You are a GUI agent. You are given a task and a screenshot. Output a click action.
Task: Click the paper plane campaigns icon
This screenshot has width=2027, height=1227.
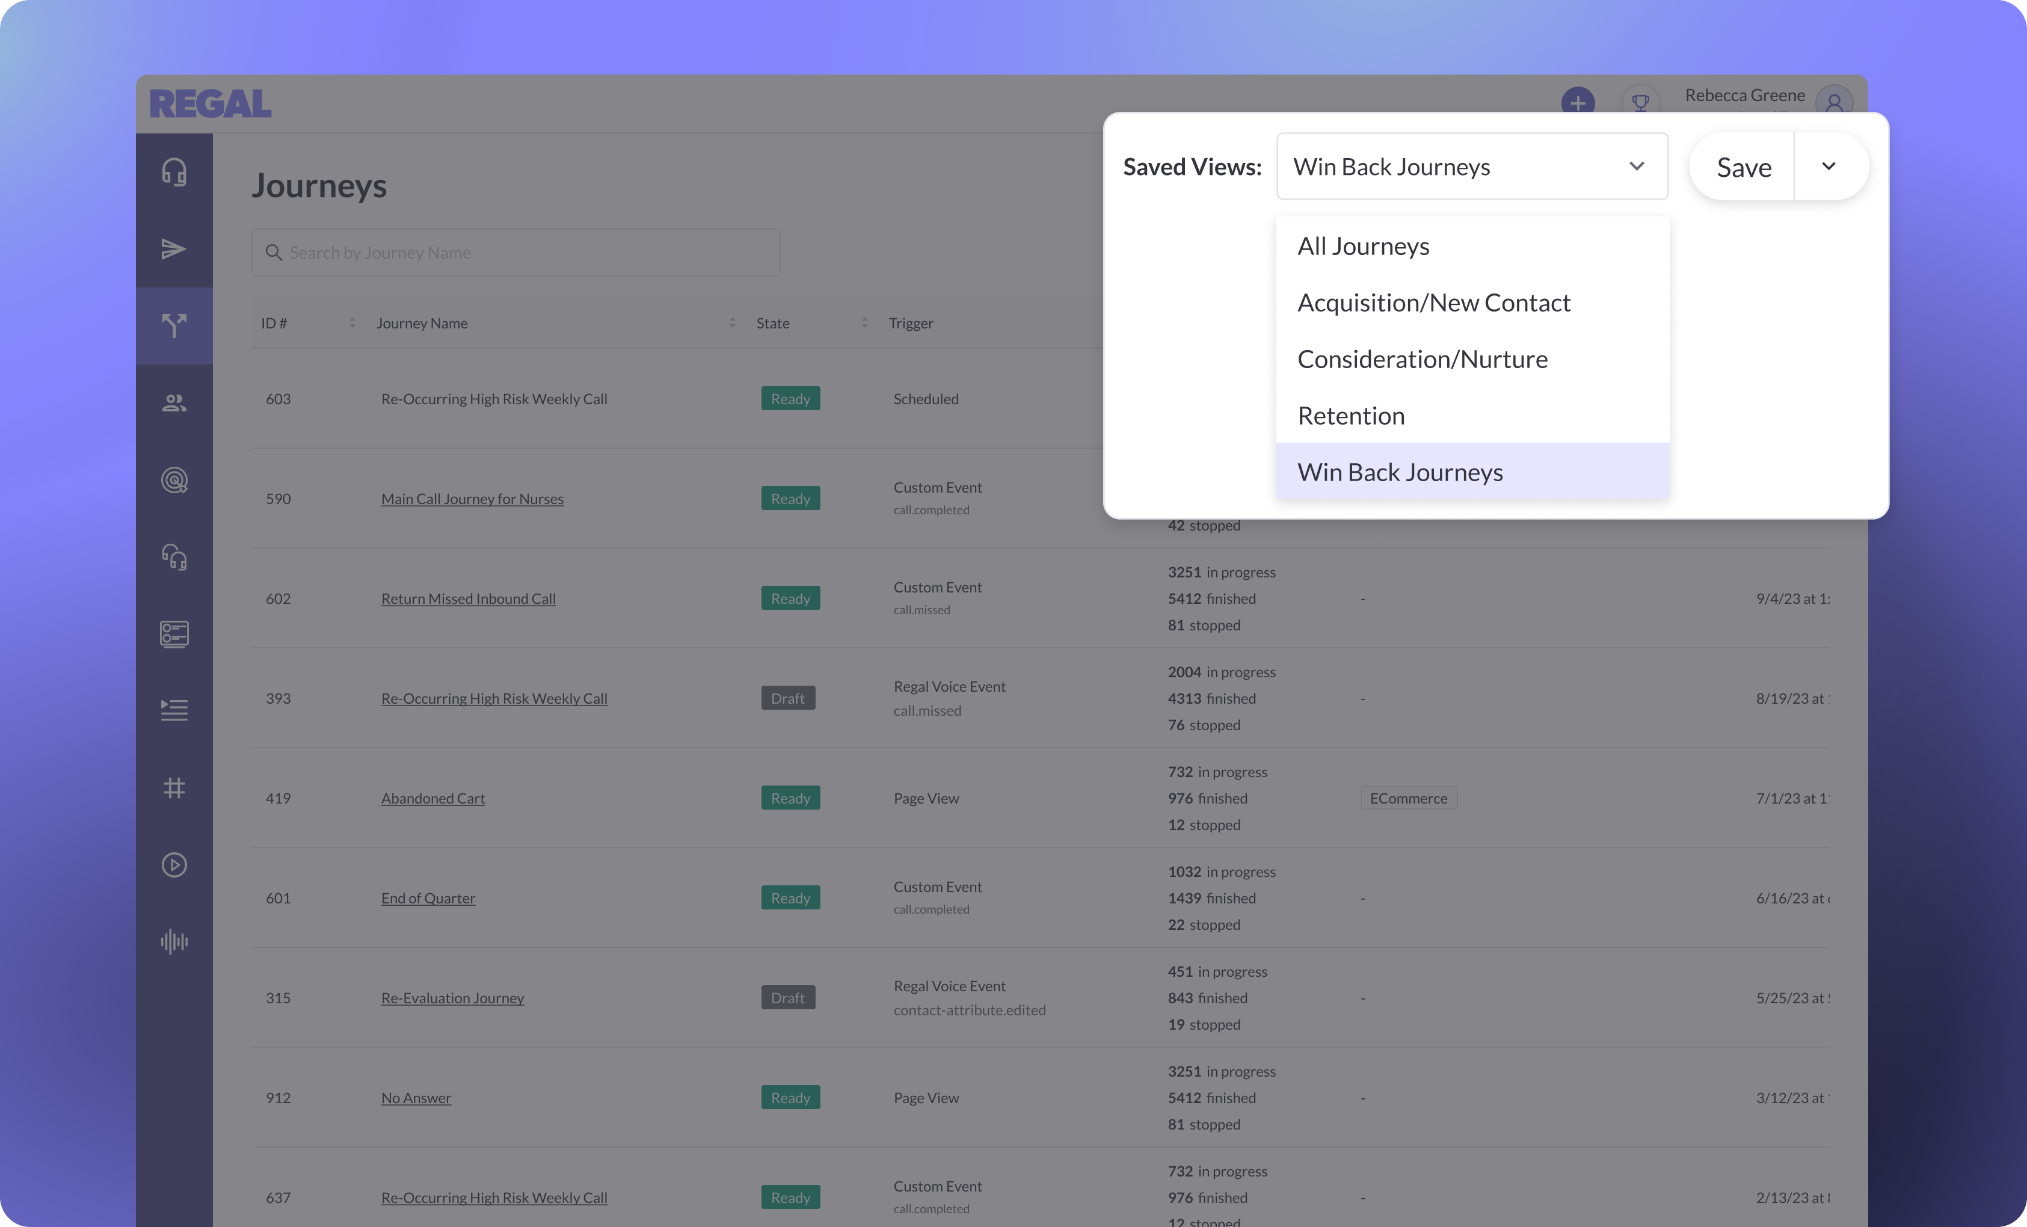174,249
